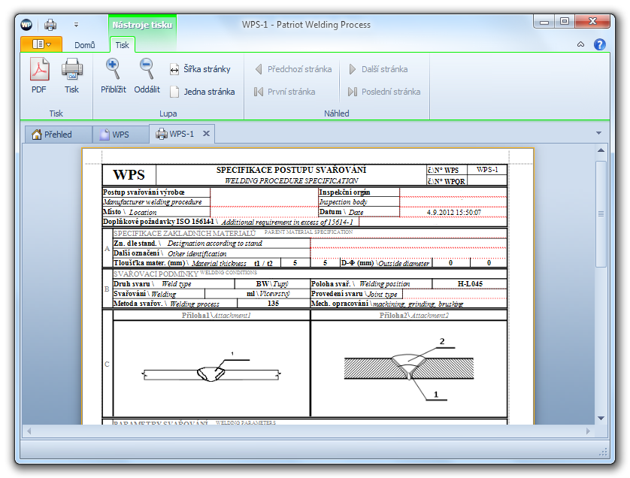
Task: Zoom out with the Oddálit magnifier
Action: [147, 75]
